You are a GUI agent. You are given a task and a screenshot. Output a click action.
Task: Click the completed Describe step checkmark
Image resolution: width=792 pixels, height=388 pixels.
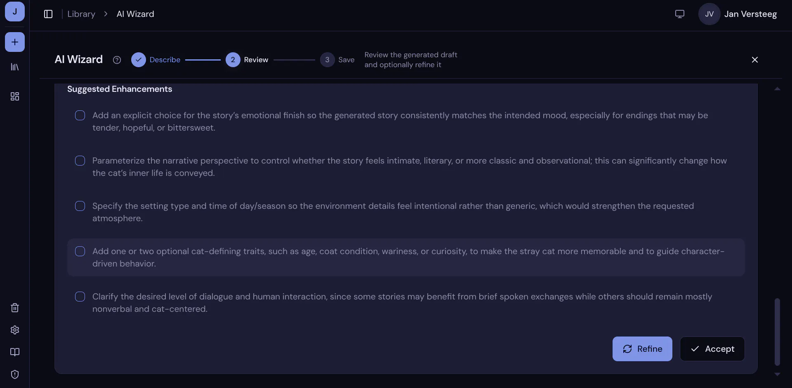pyautogui.click(x=139, y=60)
